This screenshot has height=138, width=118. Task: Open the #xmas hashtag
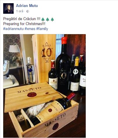click(x=30, y=29)
